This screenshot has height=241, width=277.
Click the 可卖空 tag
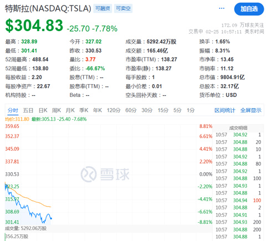[123, 8]
